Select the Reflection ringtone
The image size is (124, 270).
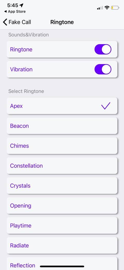pyautogui.click(x=62, y=264)
